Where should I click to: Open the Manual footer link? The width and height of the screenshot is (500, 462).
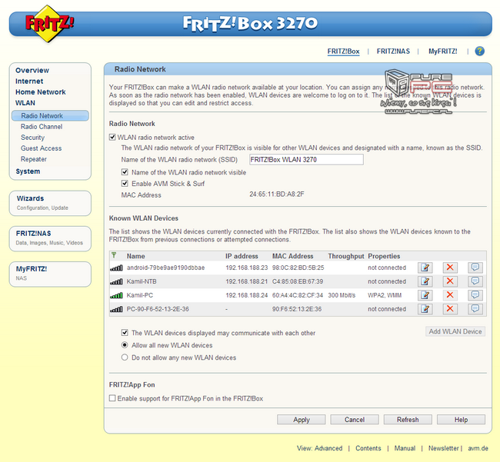[x=405, y=448]
